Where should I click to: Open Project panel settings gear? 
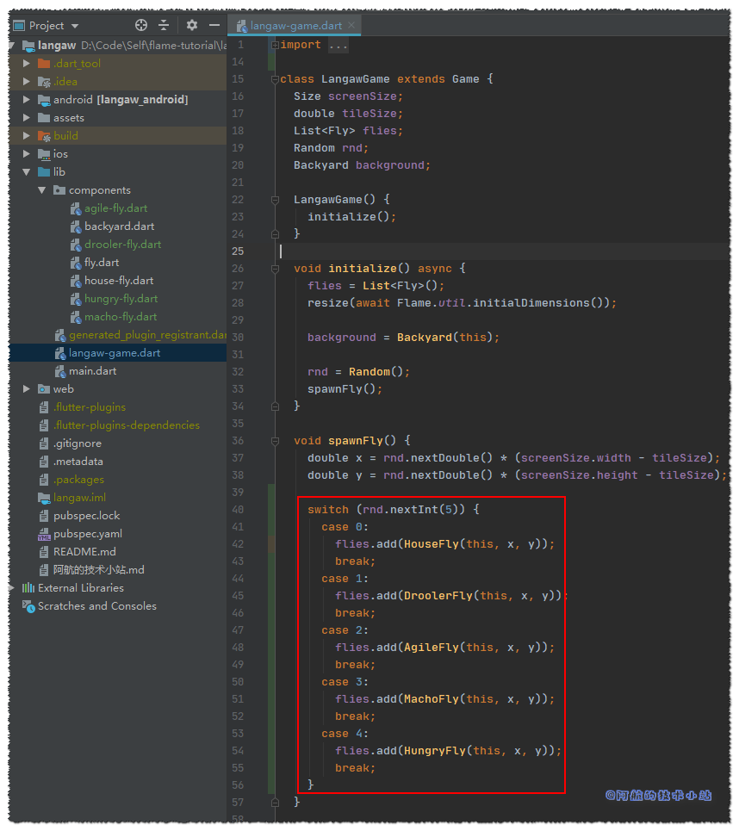pos(192,26)
